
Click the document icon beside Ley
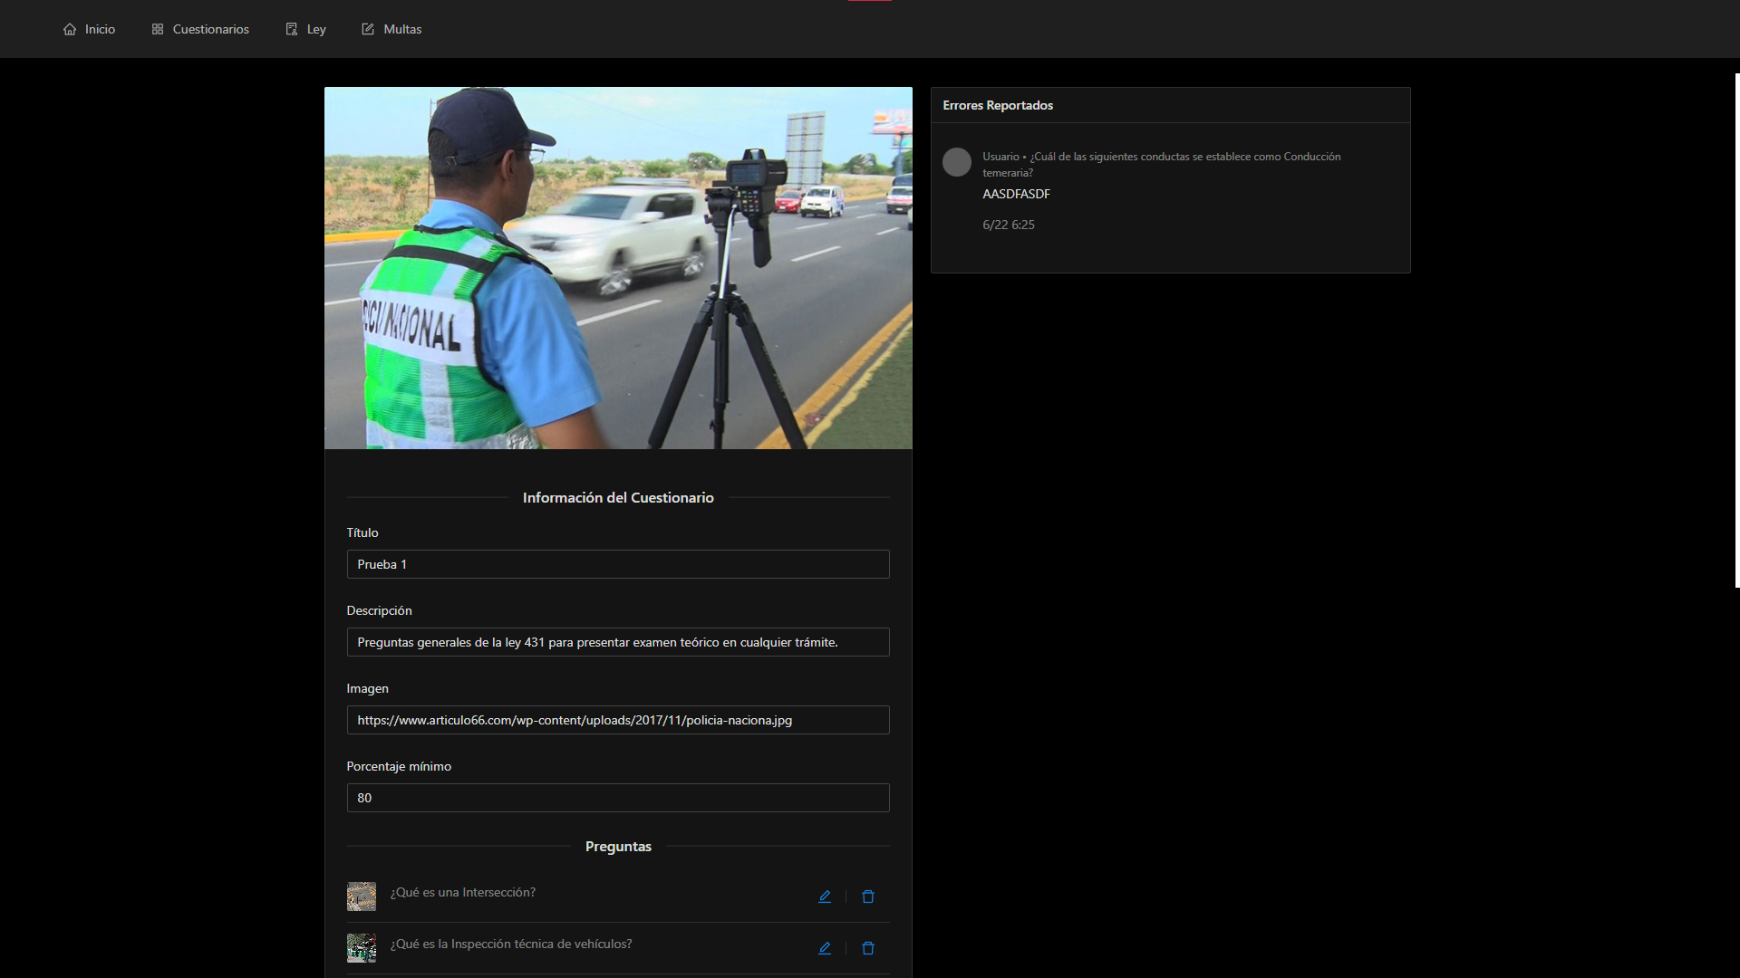[292, 29]
